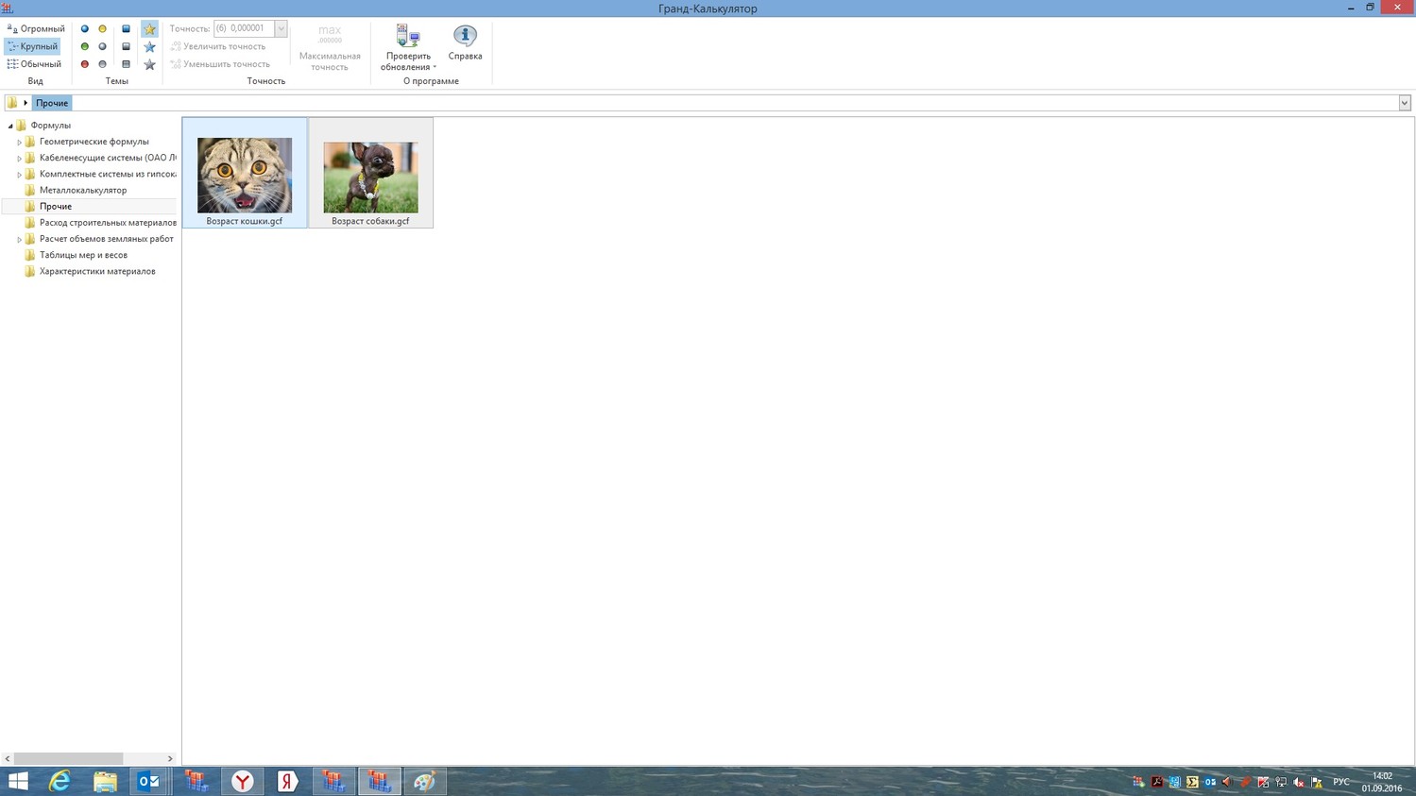Select Характеристики материалов folder
This screenshot has width=1416, height=796.
tap(97, 271)
